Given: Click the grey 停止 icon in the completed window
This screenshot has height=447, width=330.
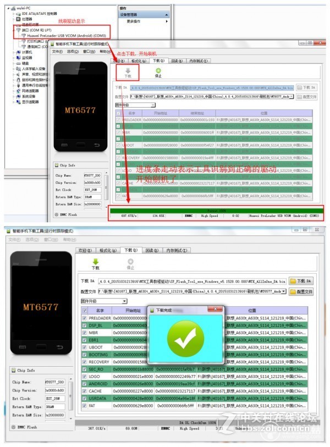Looking at the screenshot, I should click(130, 261).
